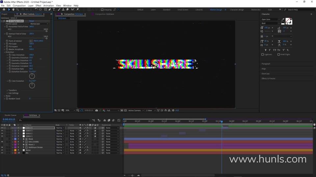Select the Roto Brush tool
316x177 pixels.
(73, 10)
